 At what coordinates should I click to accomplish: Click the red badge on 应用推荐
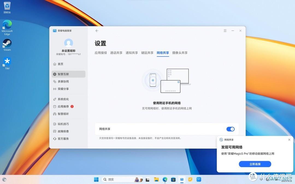[72, 107]
